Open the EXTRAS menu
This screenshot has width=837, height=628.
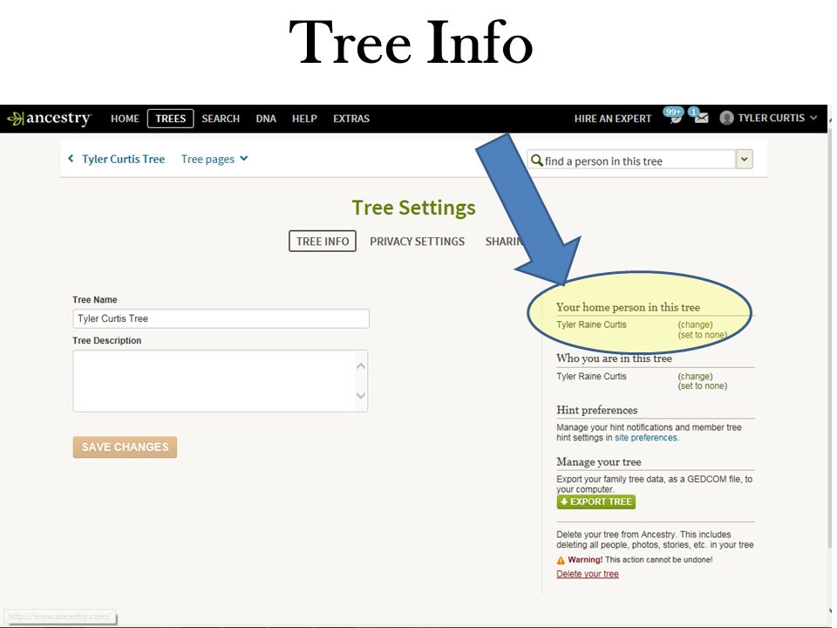point(351,119)
